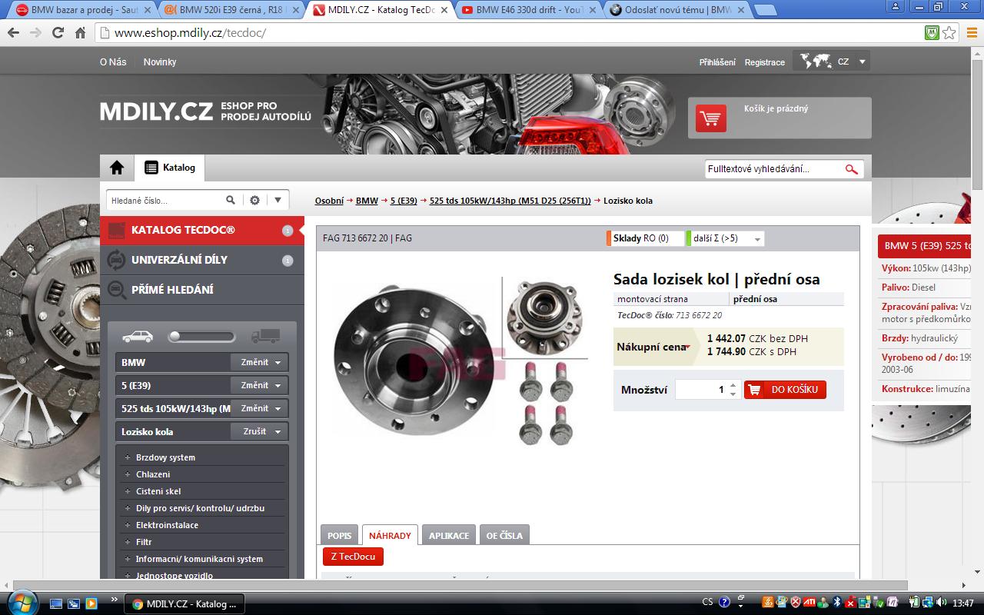Screen dimensions: 984x615
Task: Increase quantity with the up stepper arrow
Action: click(733, 385)
